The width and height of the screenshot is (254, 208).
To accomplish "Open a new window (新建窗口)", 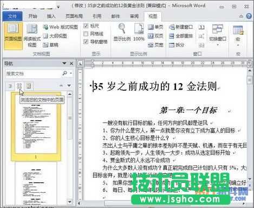I will (x=181, y=27).
